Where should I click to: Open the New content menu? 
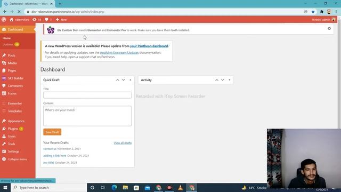coord(61,20)
